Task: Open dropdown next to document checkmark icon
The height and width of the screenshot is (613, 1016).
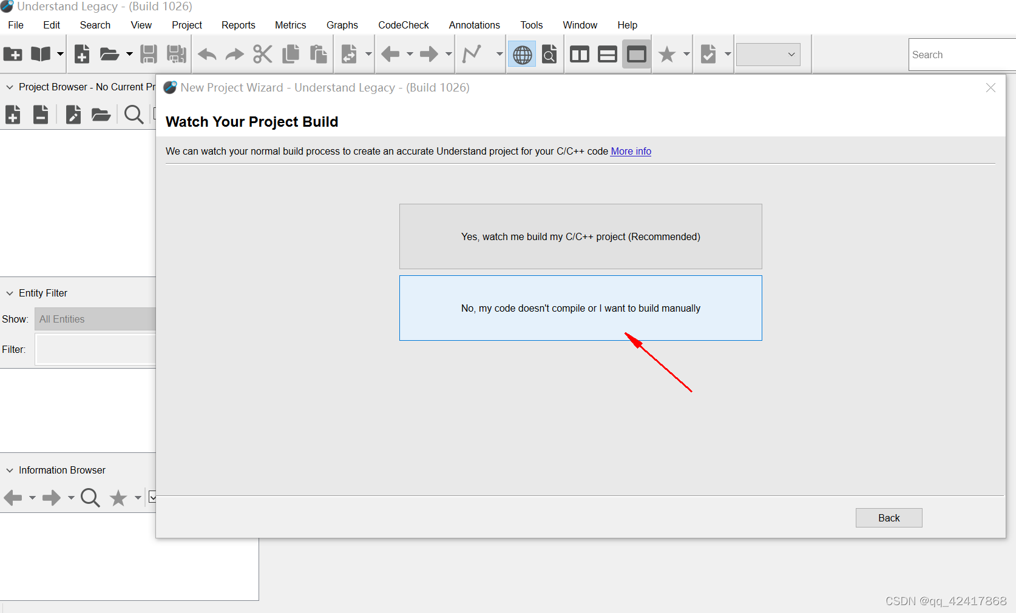Action: [x=728, y=55]
